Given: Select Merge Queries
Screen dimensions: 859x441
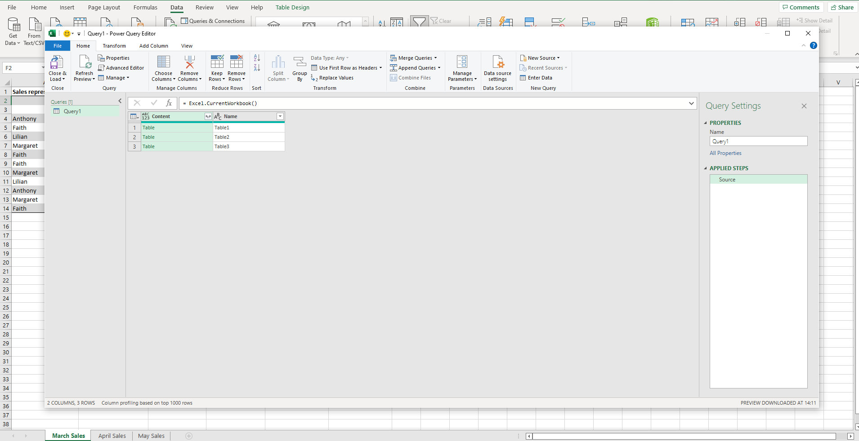Looking at the screenshot, I should [413, 57].
